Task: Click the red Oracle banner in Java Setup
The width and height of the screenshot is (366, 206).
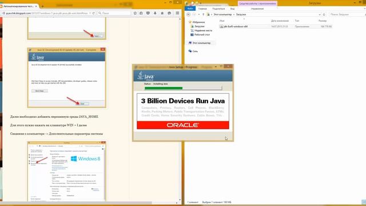Action: (x=183, y=125)
